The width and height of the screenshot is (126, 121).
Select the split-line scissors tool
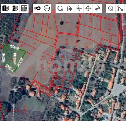(98, 8)
